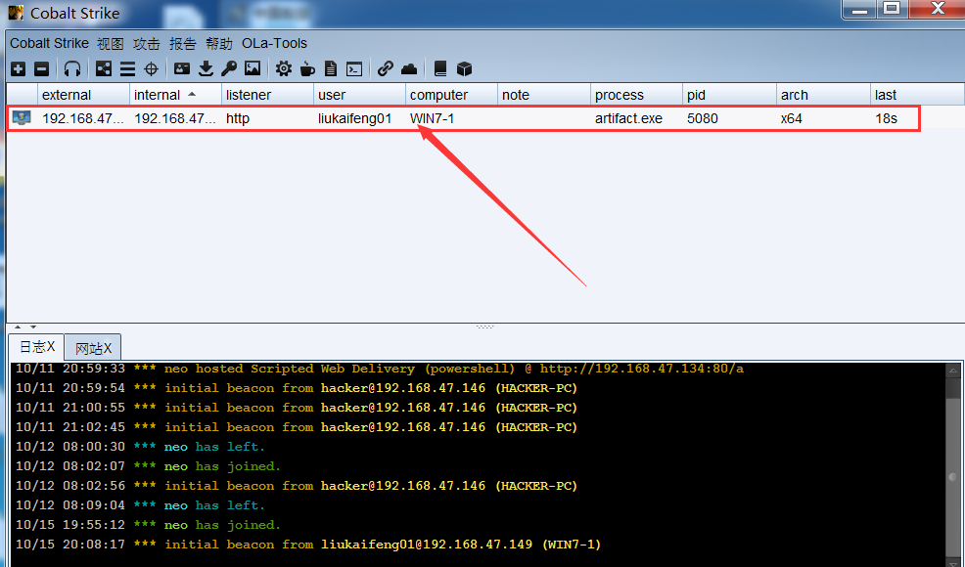Viewport: 965px width, 567px height.
Task: Click log entry for beacon from liukaifeng01@192.168.47.149
Action: click(x=308, y=545)
